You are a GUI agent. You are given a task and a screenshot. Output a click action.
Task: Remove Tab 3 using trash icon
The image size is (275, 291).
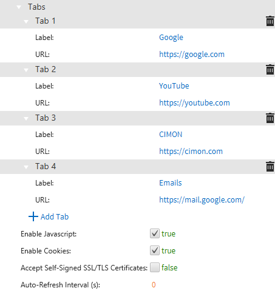click(x=270, y=118)
